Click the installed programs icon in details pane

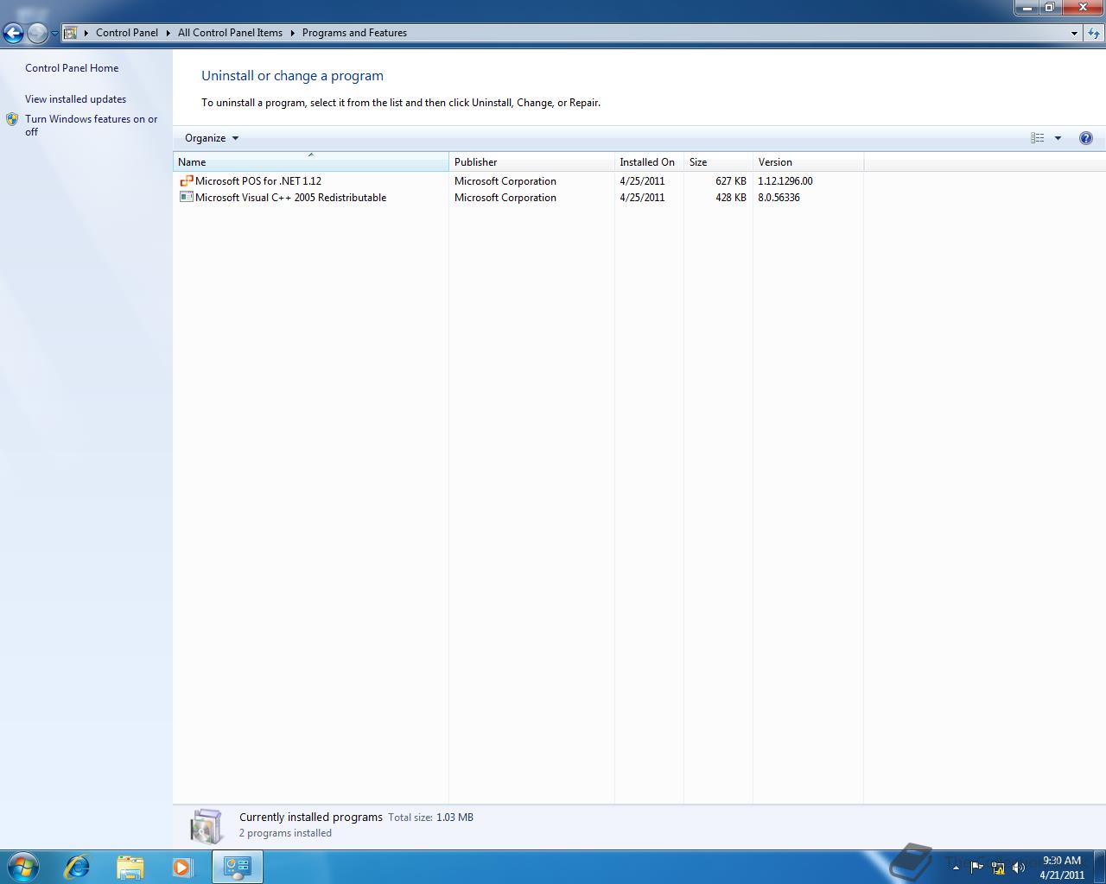tap(207, 826)
